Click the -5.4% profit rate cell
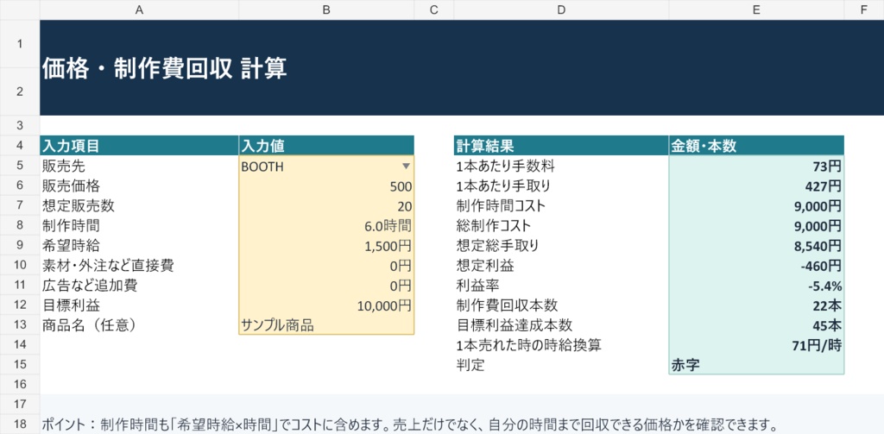The height and width of the screenshot is (434, 884). pyautogui.click(x=756, y=286)
